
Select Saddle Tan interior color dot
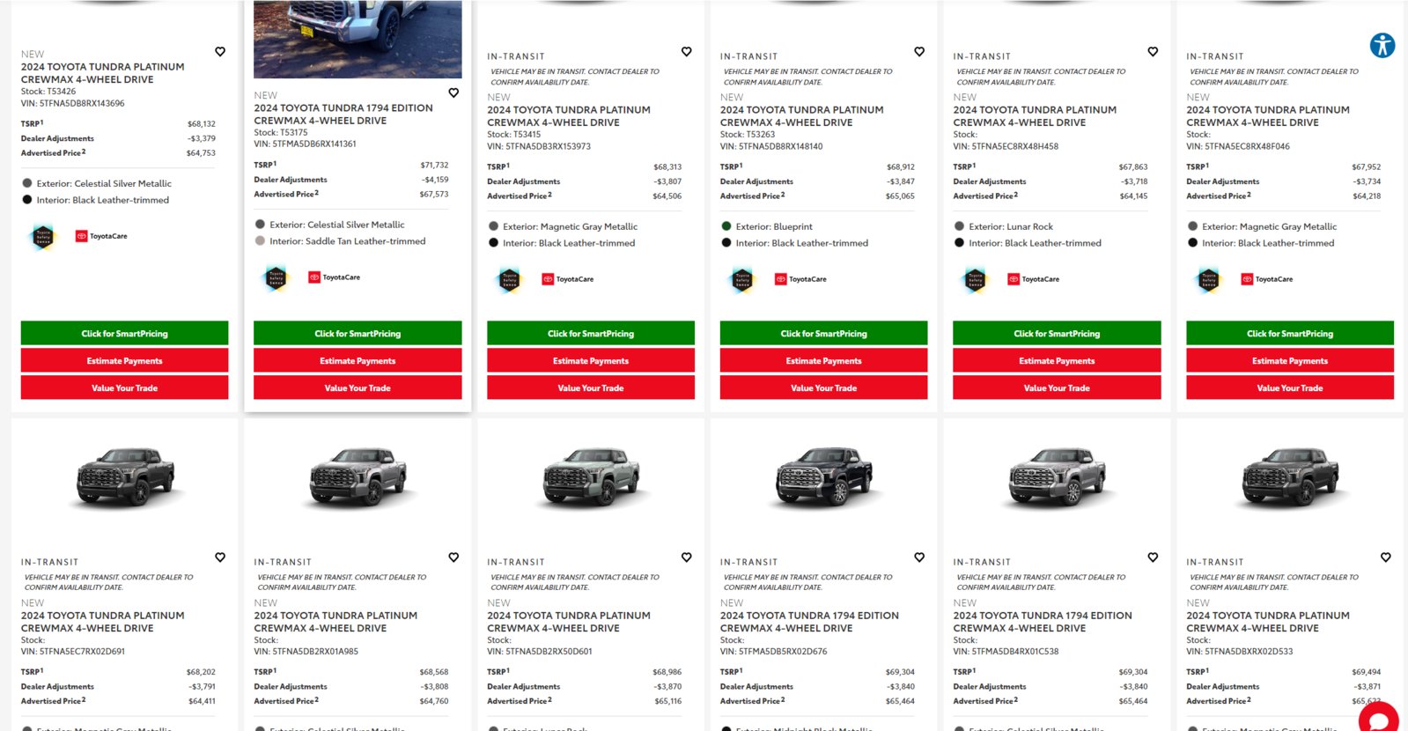tap(260, 240)
